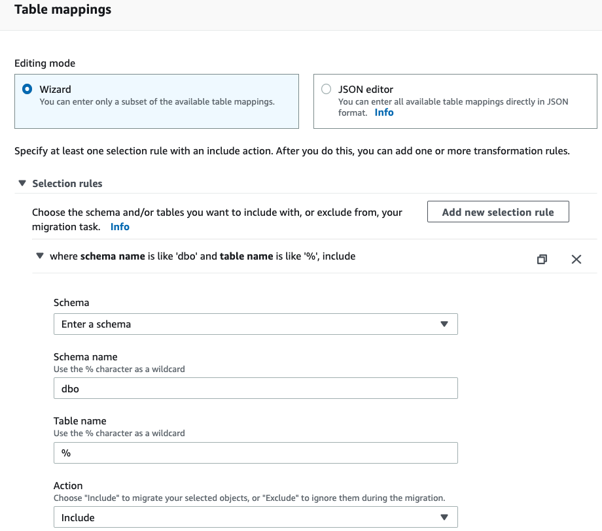Click the rule summary text for dbo

202,256
